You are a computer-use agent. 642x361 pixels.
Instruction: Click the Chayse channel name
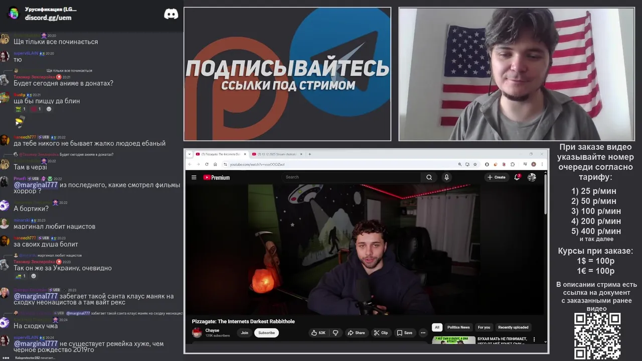coord(212,330)
